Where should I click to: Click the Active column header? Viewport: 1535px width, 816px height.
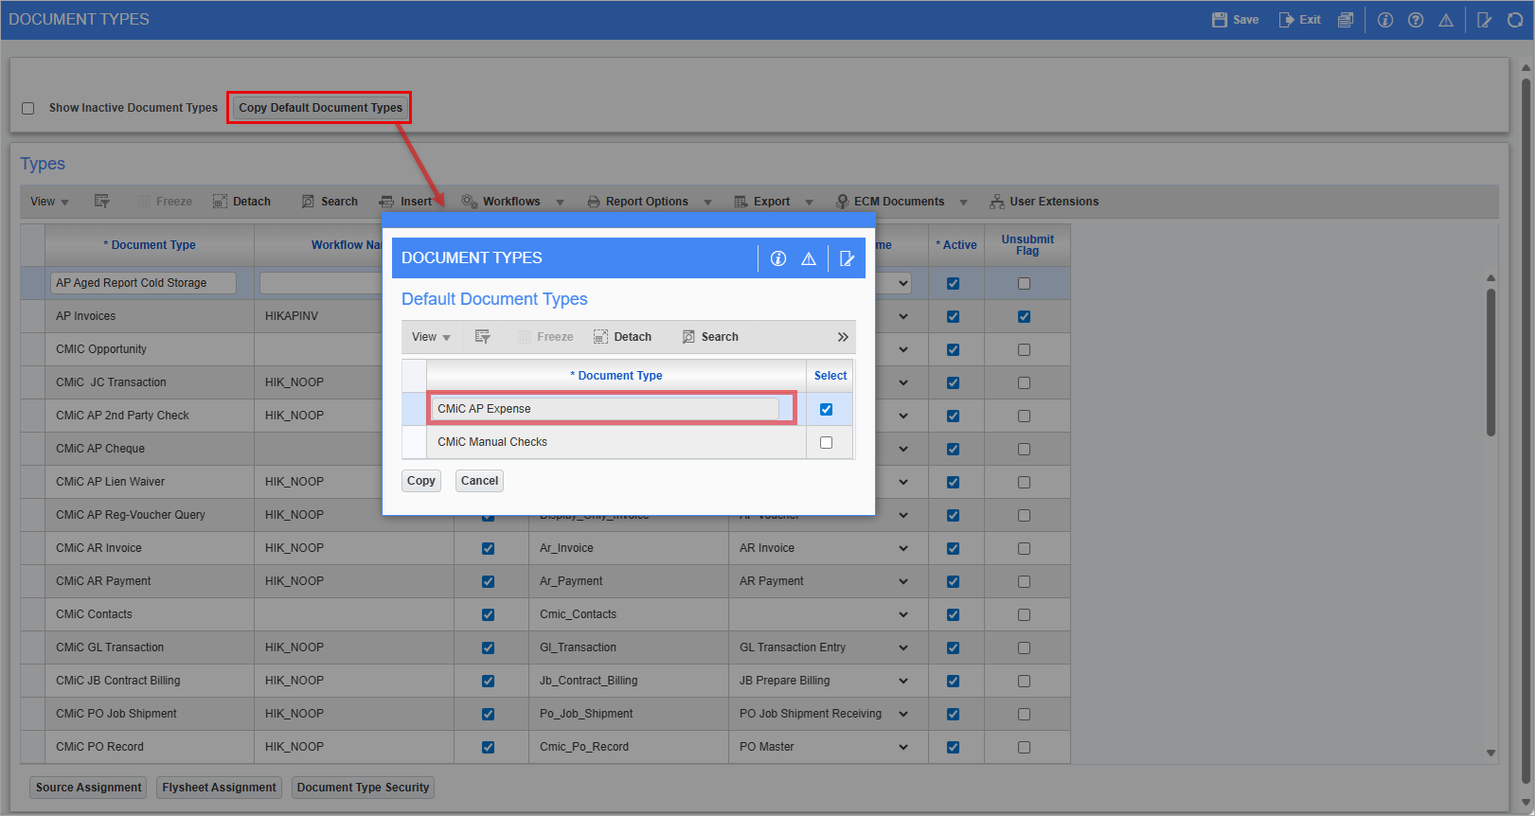[956, 245]
